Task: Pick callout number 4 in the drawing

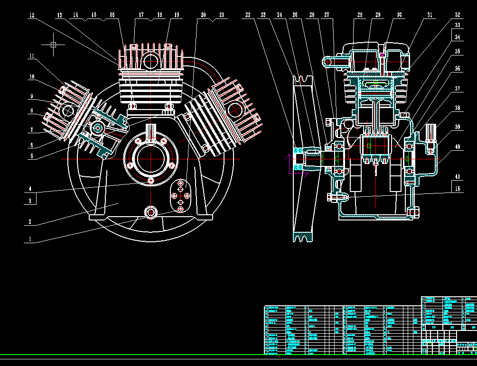Action: point(30,189)
